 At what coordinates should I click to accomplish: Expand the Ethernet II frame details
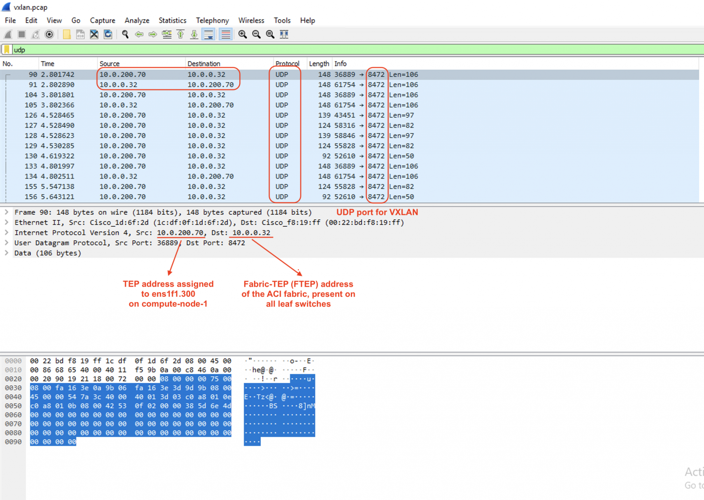tap(7, 222)
